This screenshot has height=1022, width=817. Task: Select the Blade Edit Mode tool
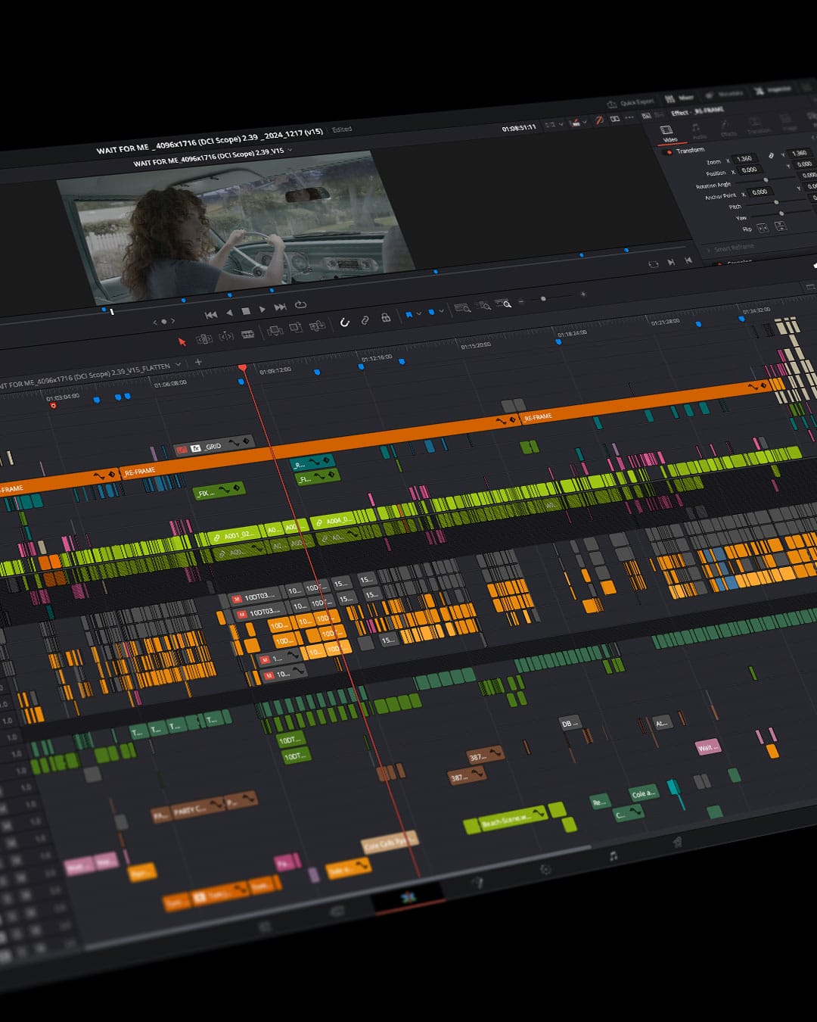(247, 335)
